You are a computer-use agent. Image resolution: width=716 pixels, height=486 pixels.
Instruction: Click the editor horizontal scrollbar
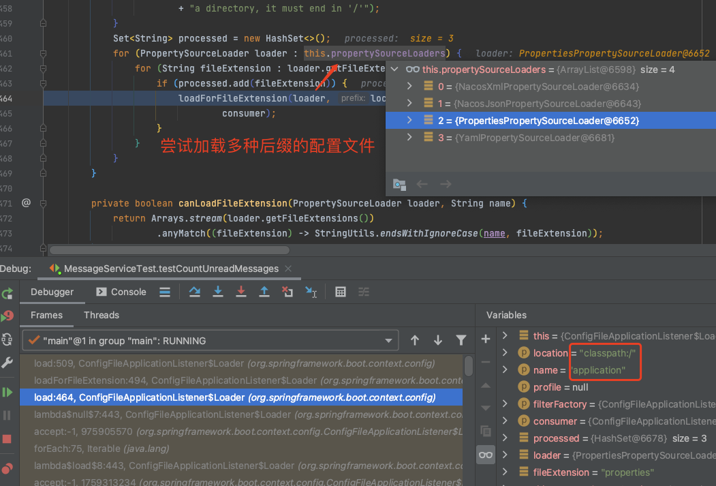[x=170, y=250]
